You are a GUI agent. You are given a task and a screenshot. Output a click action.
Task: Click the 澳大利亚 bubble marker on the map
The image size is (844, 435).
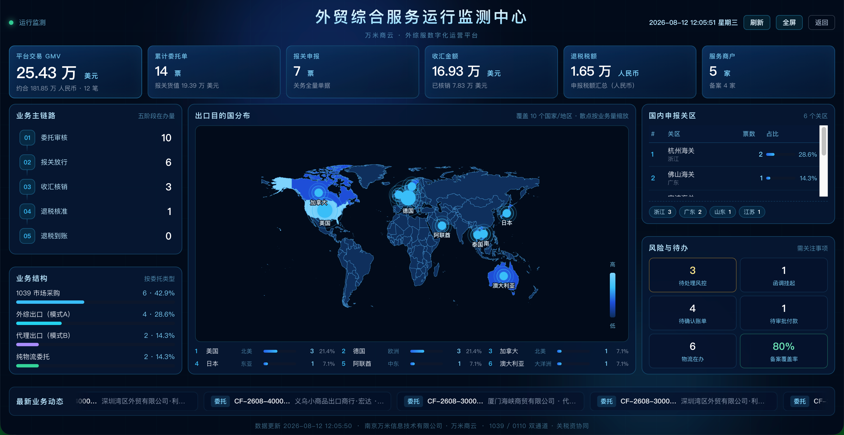pos(503,276)
